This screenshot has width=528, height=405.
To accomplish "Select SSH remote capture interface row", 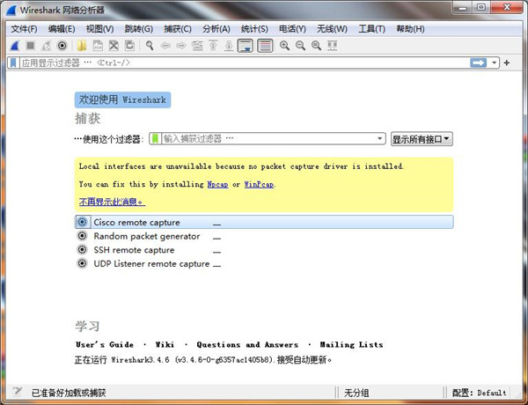I will pyautogui.click(x=264, y=250).
